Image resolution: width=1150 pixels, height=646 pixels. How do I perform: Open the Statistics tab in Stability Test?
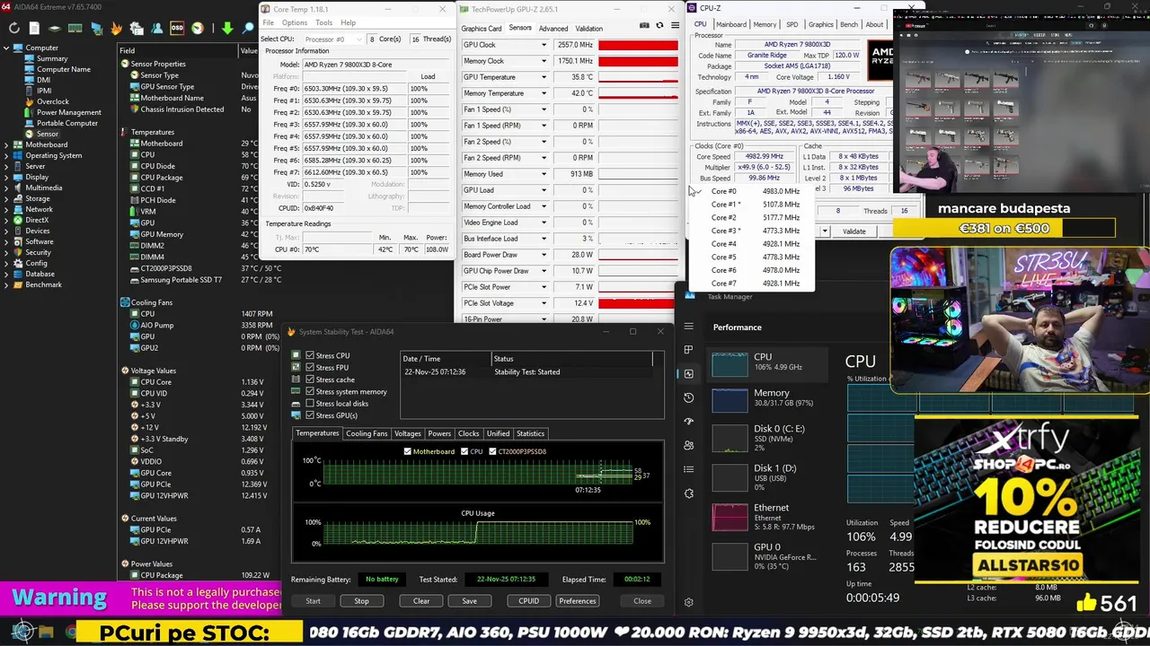click(x=530, y=433)
